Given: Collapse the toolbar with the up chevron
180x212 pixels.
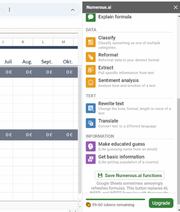Looking at the screenshot, I should 73,10.
